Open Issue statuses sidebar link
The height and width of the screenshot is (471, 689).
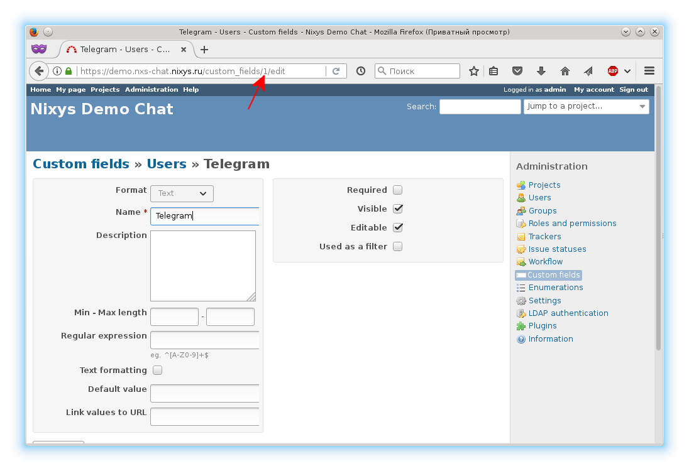(x=557, y=249)
